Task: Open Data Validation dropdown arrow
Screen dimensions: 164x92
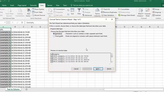Action: (116, 15)
